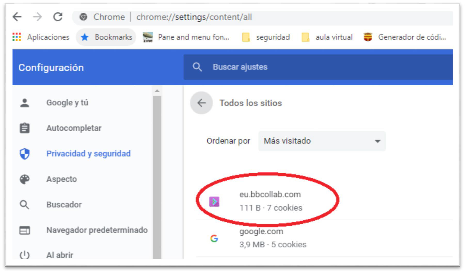Open Google y tú settings section

pyautogui.click(x=67, y=103)
